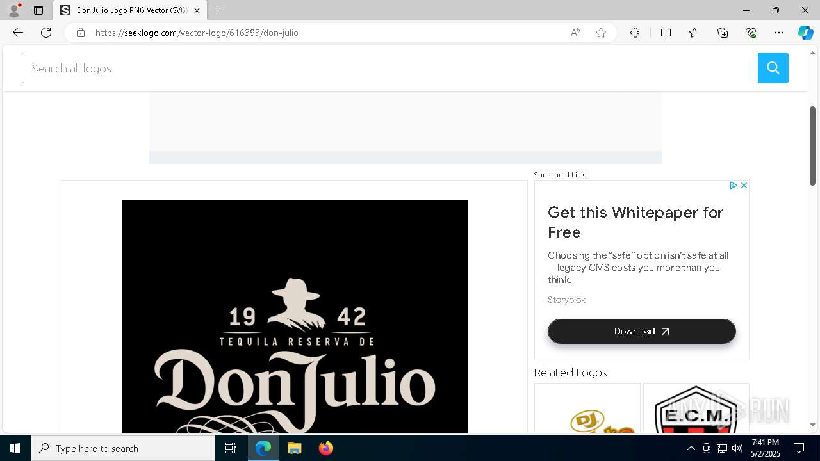
Task: Launch Firefox from the taskbar
Action: 326,448
